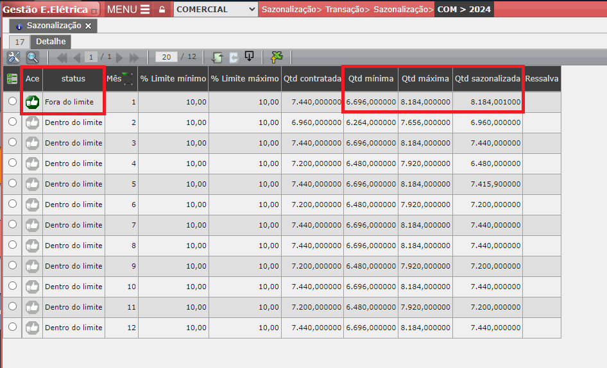607x368 pixels.
Task: Click the padlock icon beside MENU
Action: click(x=162, y=10)
